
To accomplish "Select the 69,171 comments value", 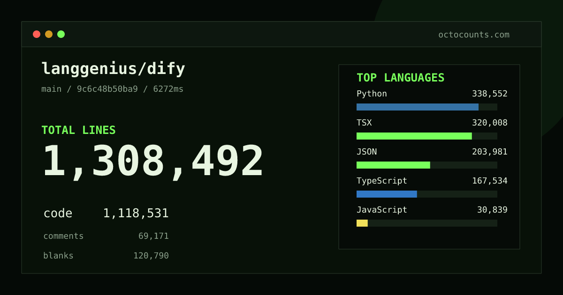I will (153, 236).
